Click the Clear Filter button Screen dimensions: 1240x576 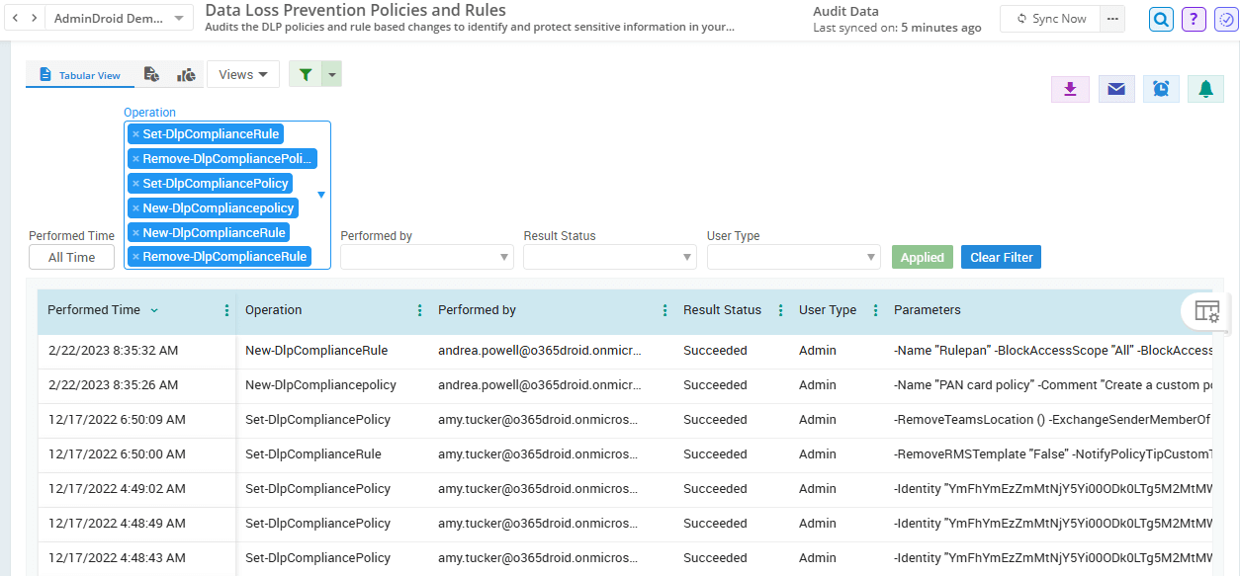coord(1001,257)
